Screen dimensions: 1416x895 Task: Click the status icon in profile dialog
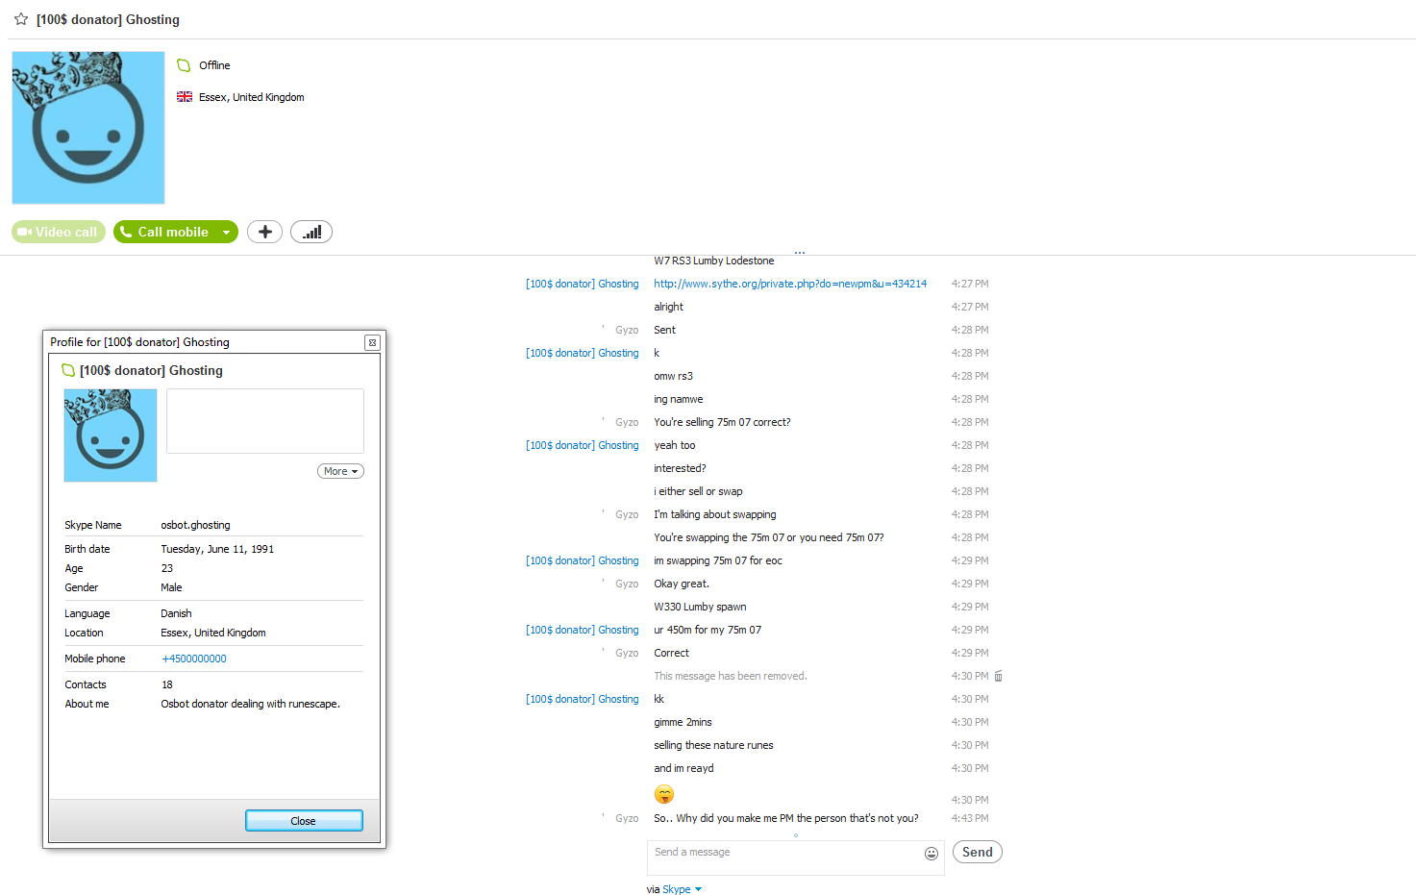point(68,370)
